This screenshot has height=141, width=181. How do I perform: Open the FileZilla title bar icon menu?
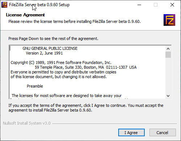(x=4, y=5)
